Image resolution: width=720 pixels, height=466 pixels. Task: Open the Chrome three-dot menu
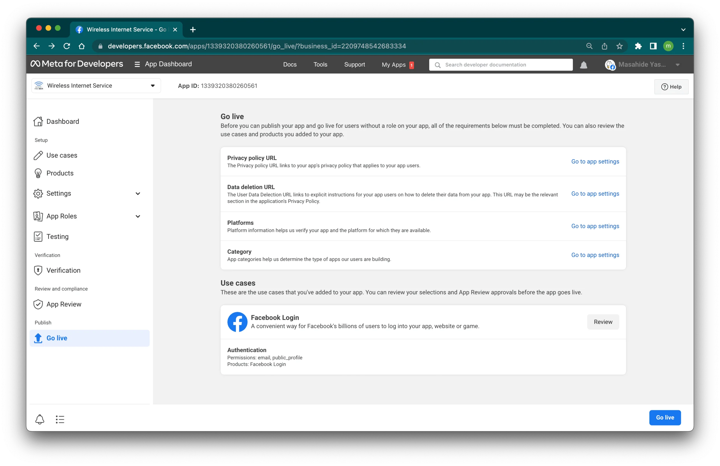tap(683, 46)
